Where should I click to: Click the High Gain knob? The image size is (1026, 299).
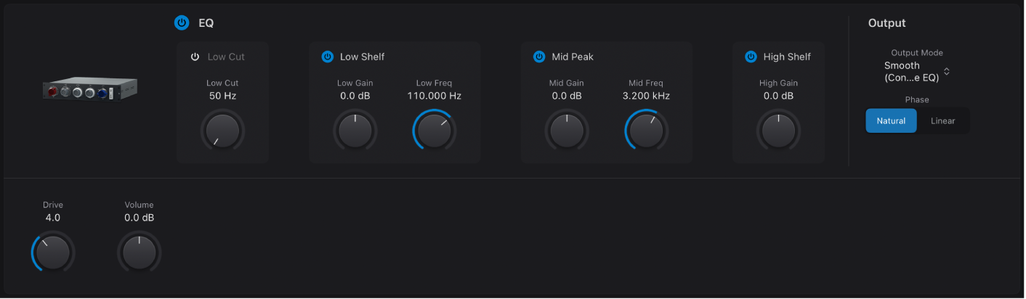pyautogui.click(x=778, y=131)
